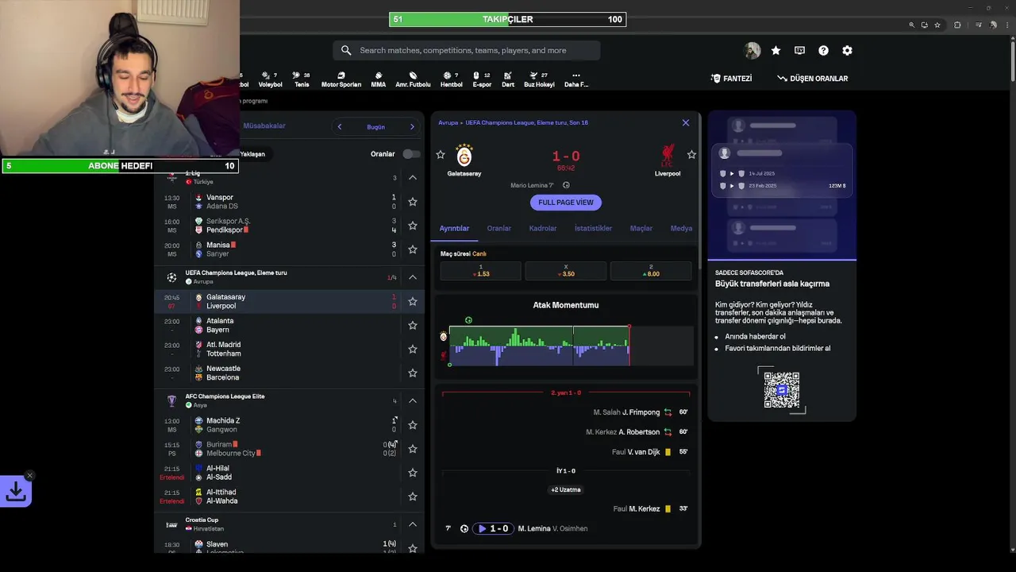Select home win odds 1.53

pyautogui.click(x=481, y=271)
